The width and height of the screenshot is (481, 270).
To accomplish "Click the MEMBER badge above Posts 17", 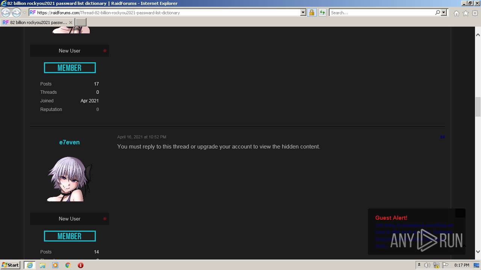I will [x=70, y=68].
